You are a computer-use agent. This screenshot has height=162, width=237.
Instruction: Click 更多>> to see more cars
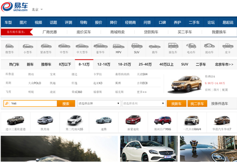[x=142, y=92]
